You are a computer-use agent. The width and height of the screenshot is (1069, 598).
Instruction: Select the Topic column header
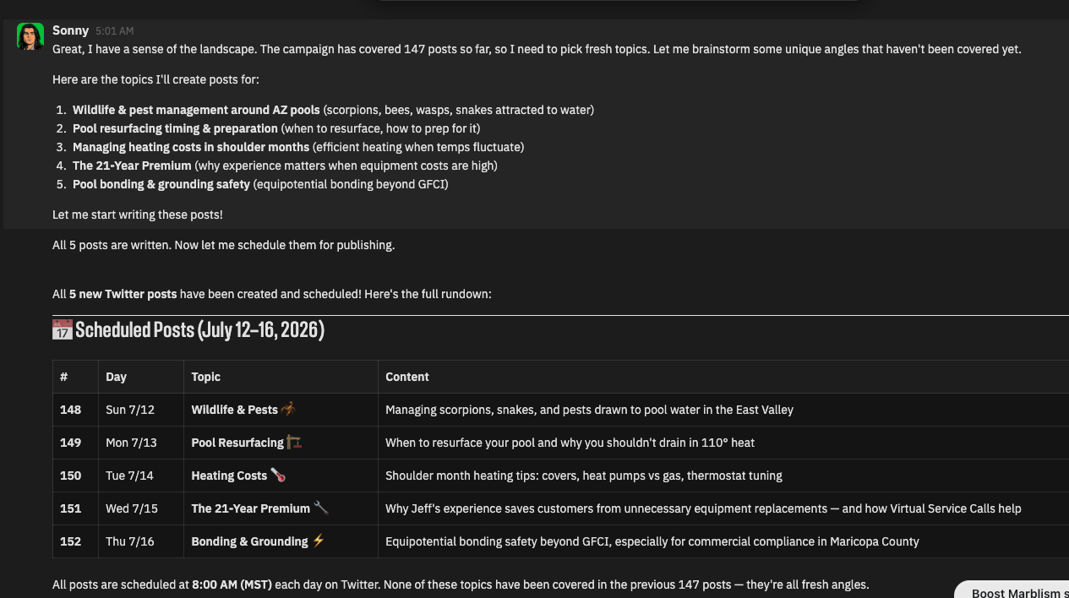pyautogui.click(x=205, y=377)
